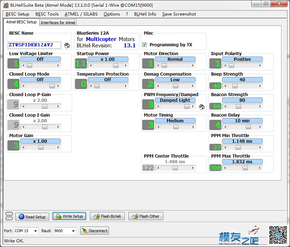Click Closed Loop Mode slider left arrow
The image size is (290, 247).
(x=23, y=86)
